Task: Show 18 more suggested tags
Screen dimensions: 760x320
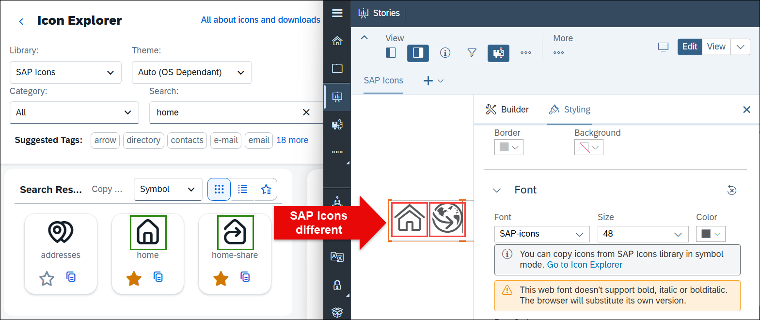Action: 292,140
